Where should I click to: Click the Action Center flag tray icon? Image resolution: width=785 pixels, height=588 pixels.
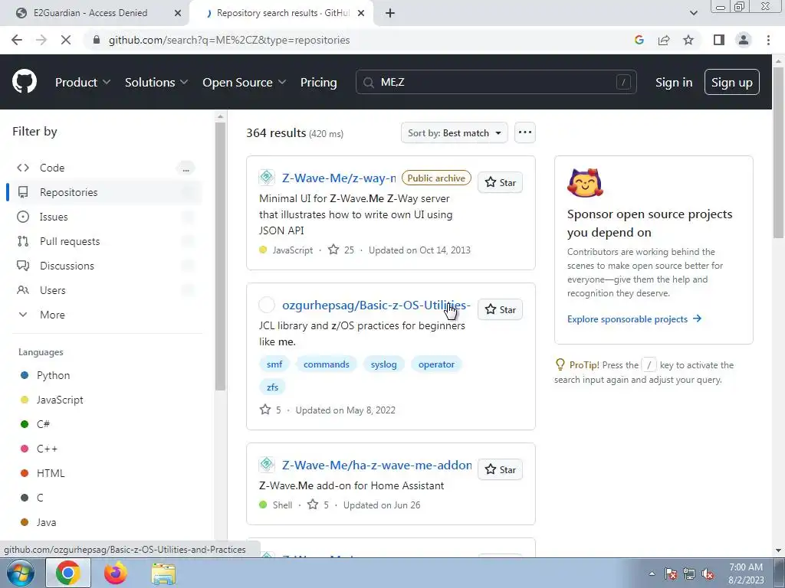click(671, 574)
